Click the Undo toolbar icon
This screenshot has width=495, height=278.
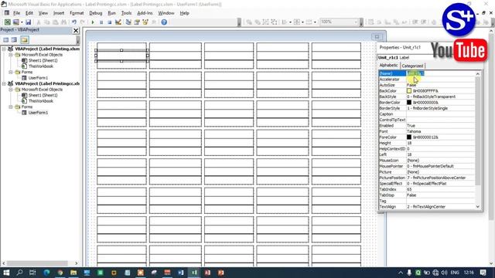click(x=74, y=22)
